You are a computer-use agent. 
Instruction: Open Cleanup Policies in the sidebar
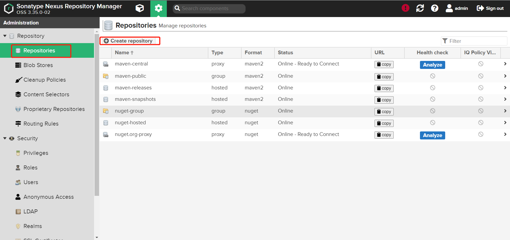47,80
